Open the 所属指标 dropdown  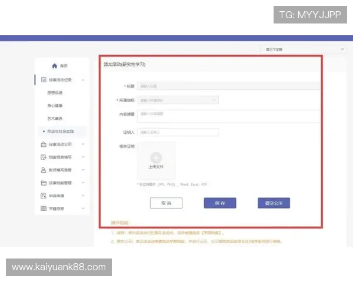pyautogui.click(x=178, y=100)
